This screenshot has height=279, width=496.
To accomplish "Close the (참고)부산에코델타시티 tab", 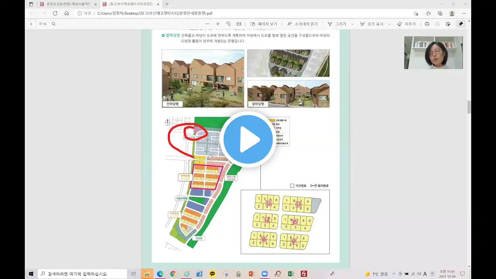I will pos(158,4).
